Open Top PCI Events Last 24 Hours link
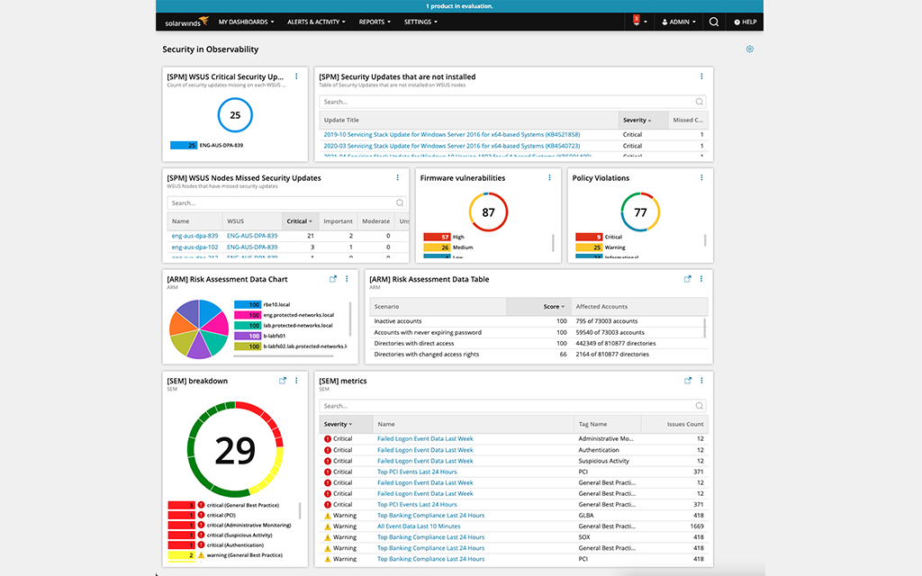The height and width of the screenshot is (576, 922). [x=417, y=472]
